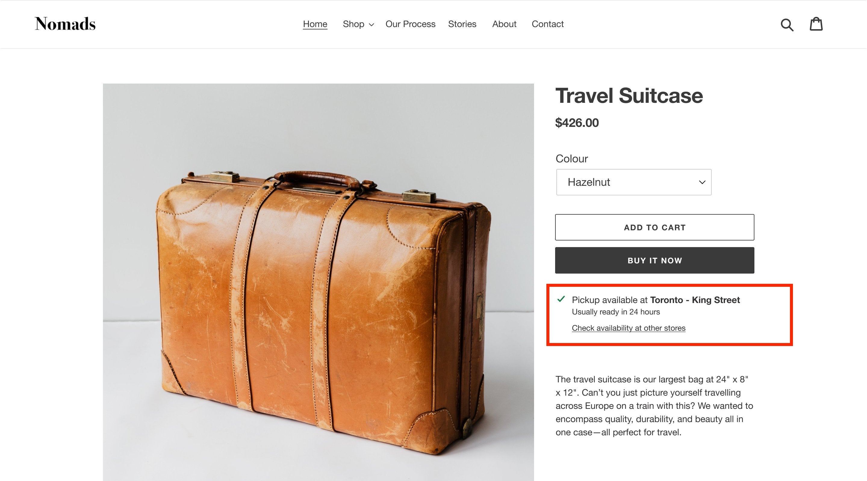Expand the Shop menu dropdown
The height and width of the screenshot is (481, 867).
coord(358,24)
